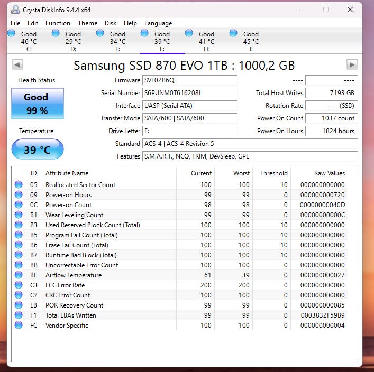Viewport: 374px width, 372px height.
Task: Click raw value 00000000040D
Action: (322, 205)
